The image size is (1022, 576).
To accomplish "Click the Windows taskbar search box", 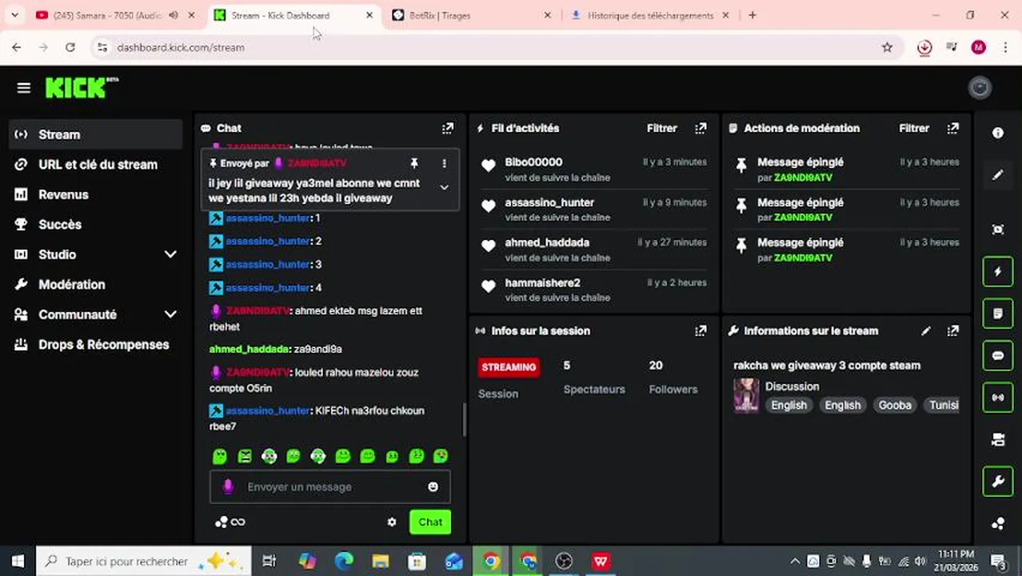I will pyautogui.click(x=144, y=561).
